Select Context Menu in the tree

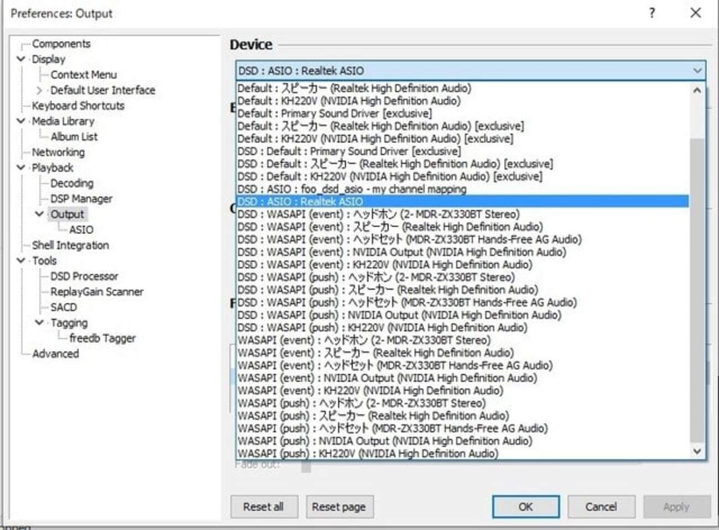pyautogui.click(x=84, y=74)
